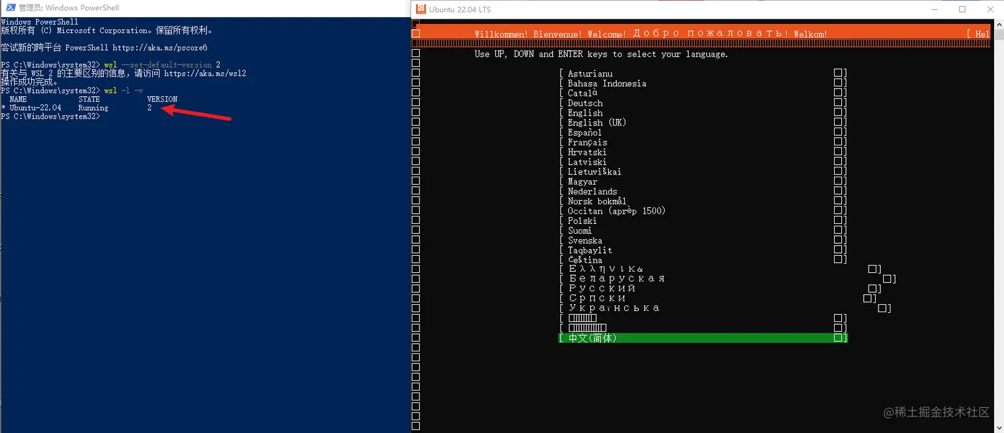Select English language entry
This screenshot has height=433, width=1004.
pyautogui.click(x=703, y=113)
